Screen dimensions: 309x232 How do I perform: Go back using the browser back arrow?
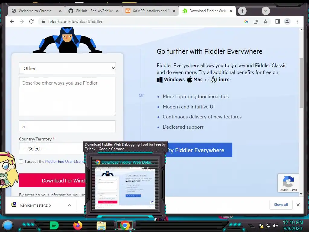pyautogui.click(x=12, y=21)
